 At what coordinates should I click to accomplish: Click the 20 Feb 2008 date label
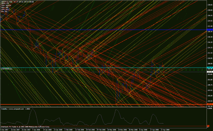pyautogui.click(x=90, y=130)
